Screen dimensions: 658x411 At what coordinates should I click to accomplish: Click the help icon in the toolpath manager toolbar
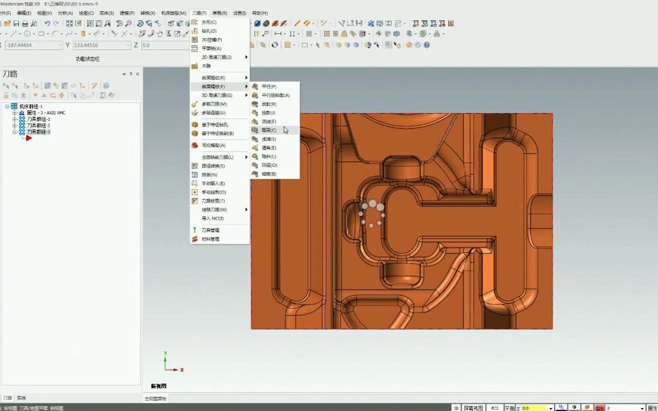coord(106,85)
